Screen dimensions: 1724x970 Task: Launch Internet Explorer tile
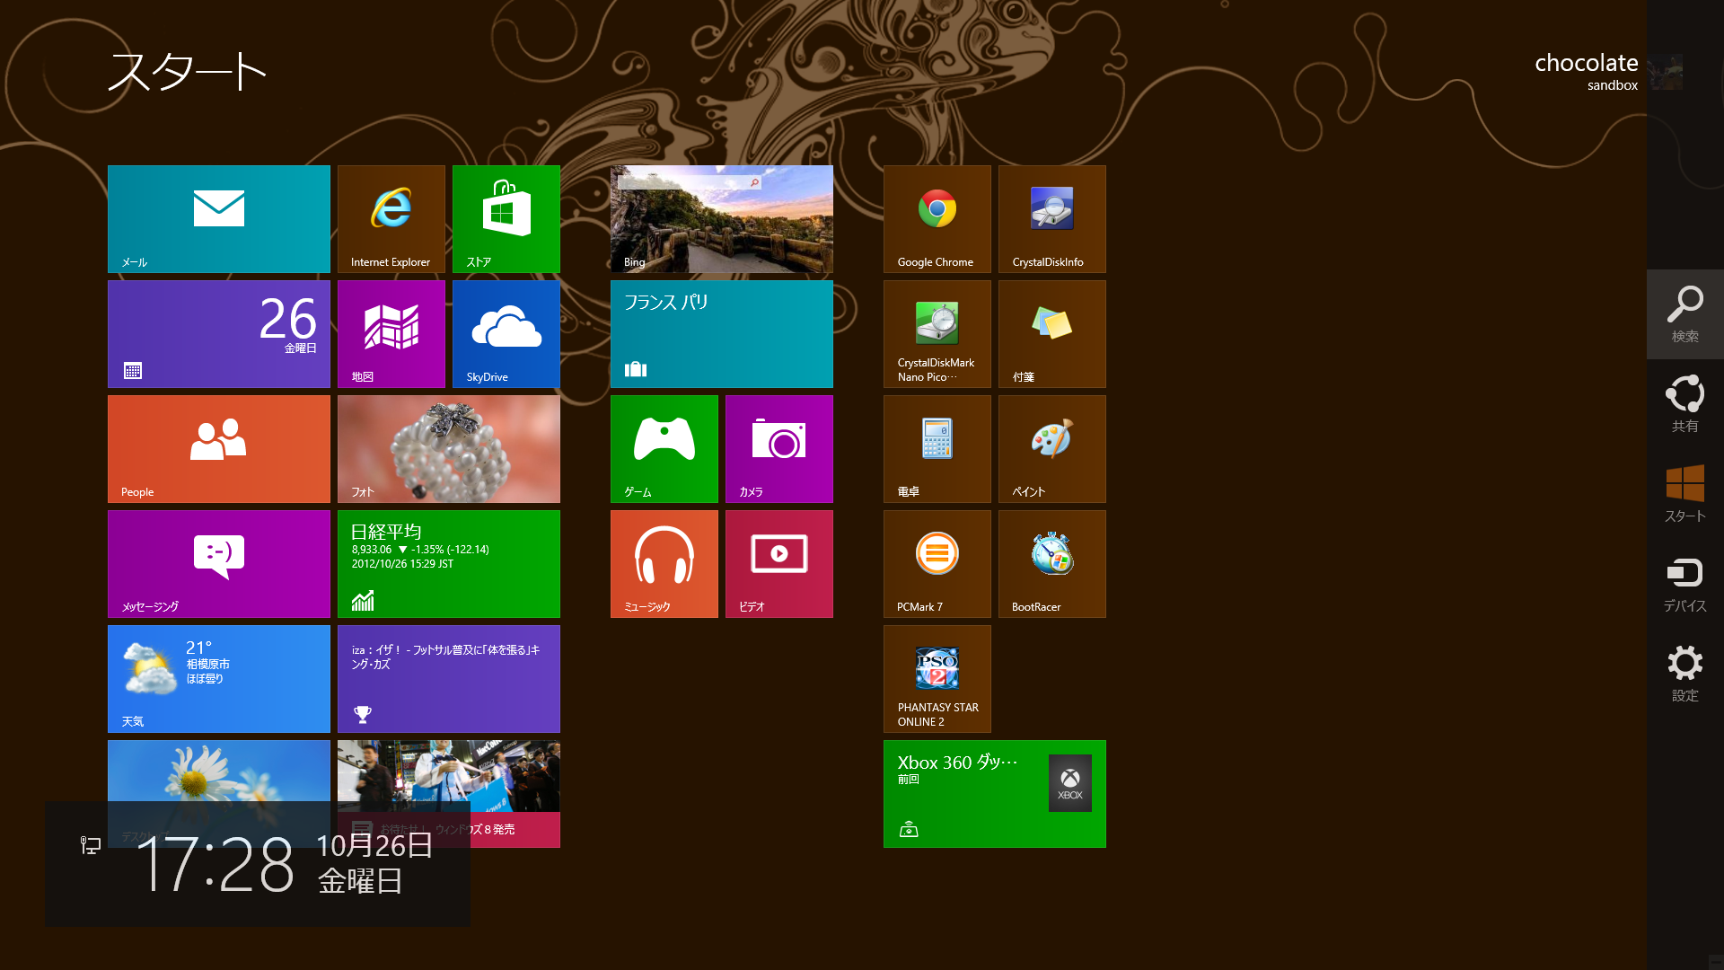pos(391,218)
